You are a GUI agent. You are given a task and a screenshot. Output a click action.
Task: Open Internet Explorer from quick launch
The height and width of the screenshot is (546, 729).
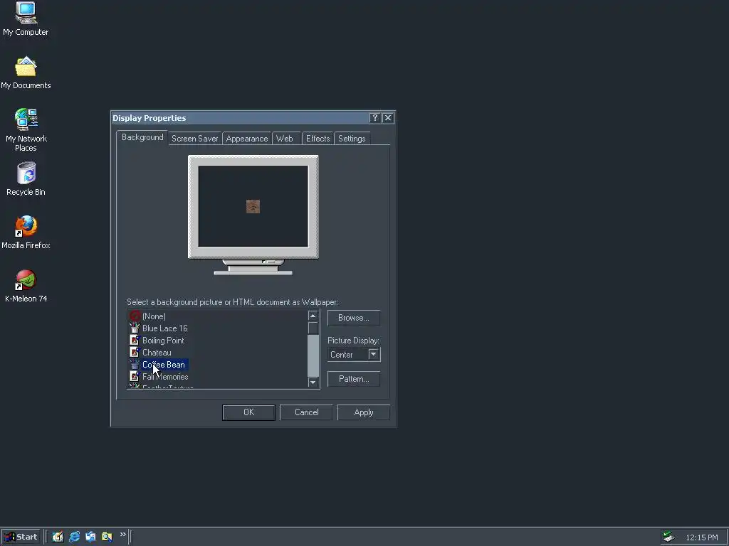(74, 537)
